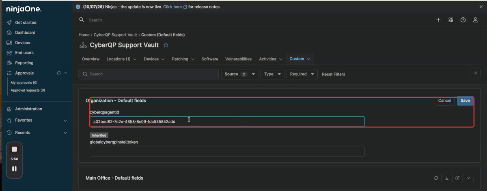Image resolution: width=487 pixels, height=191 pixels.
Task: Collapse the Approvals section chevron
Action: [65, 73]
